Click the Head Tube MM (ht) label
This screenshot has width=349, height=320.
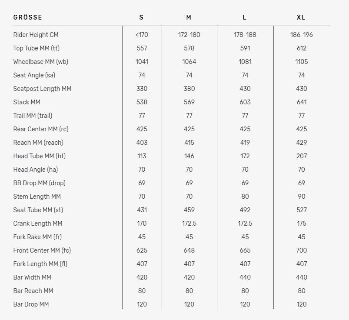(40, 156)
